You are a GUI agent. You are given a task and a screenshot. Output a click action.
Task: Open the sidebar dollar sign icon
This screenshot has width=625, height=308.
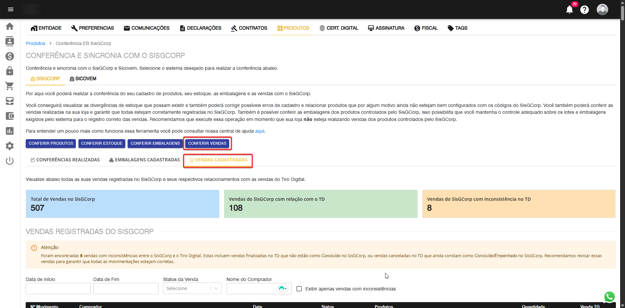click(x=10, y=56)
